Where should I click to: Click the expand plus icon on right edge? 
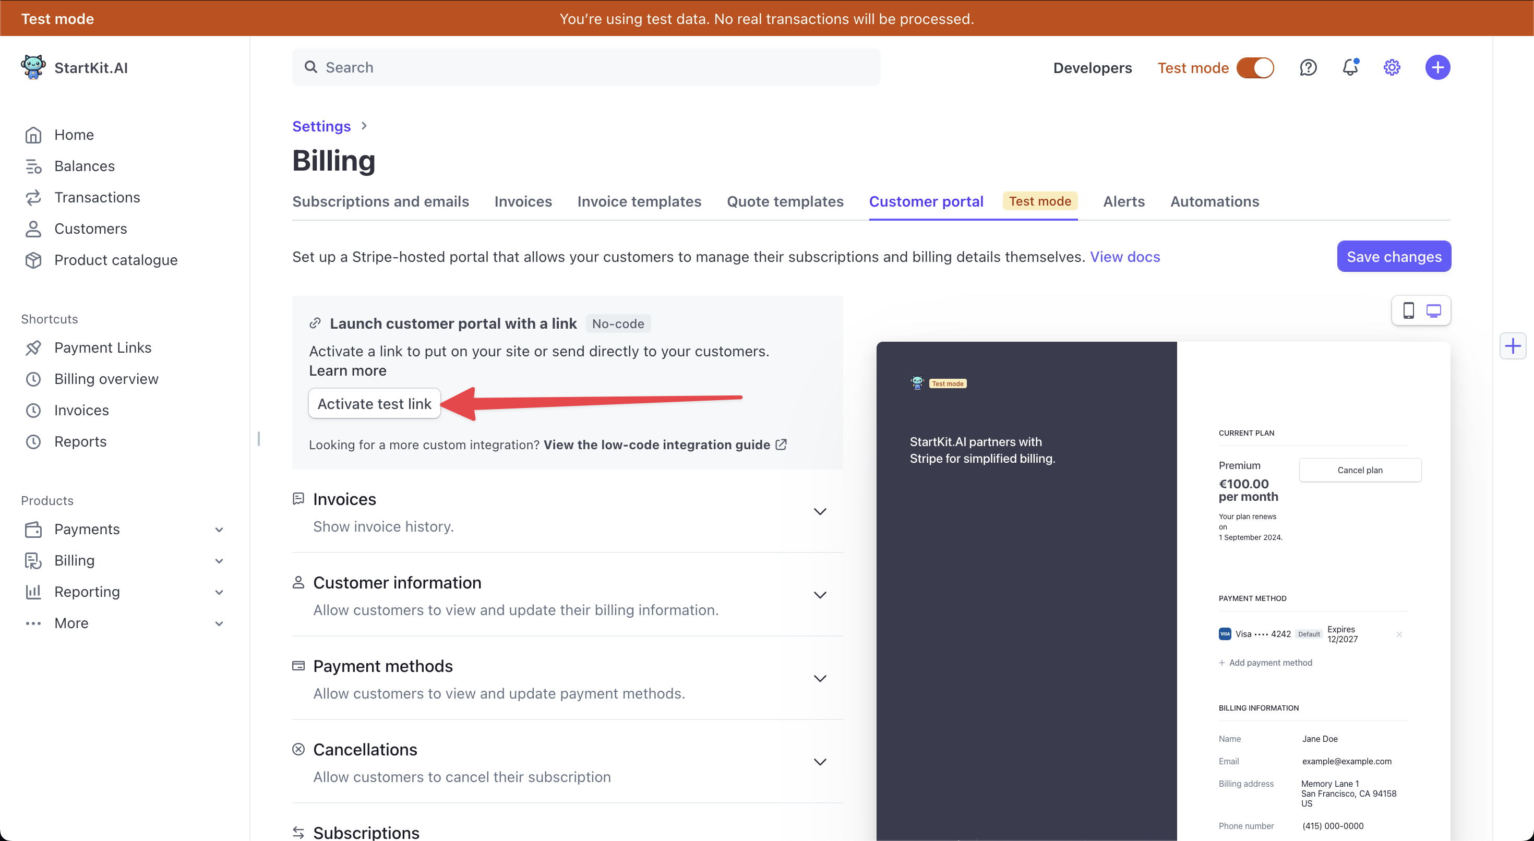[x=1514, y=346]
